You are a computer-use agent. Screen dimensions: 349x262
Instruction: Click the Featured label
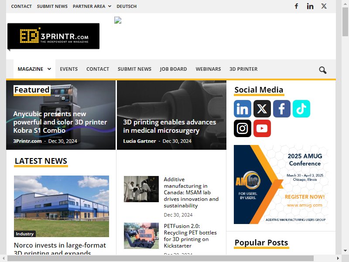32,90
